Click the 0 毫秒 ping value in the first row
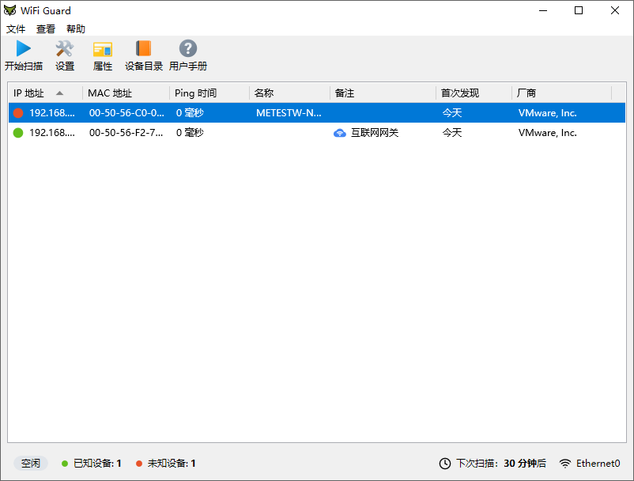 [190, 113]
